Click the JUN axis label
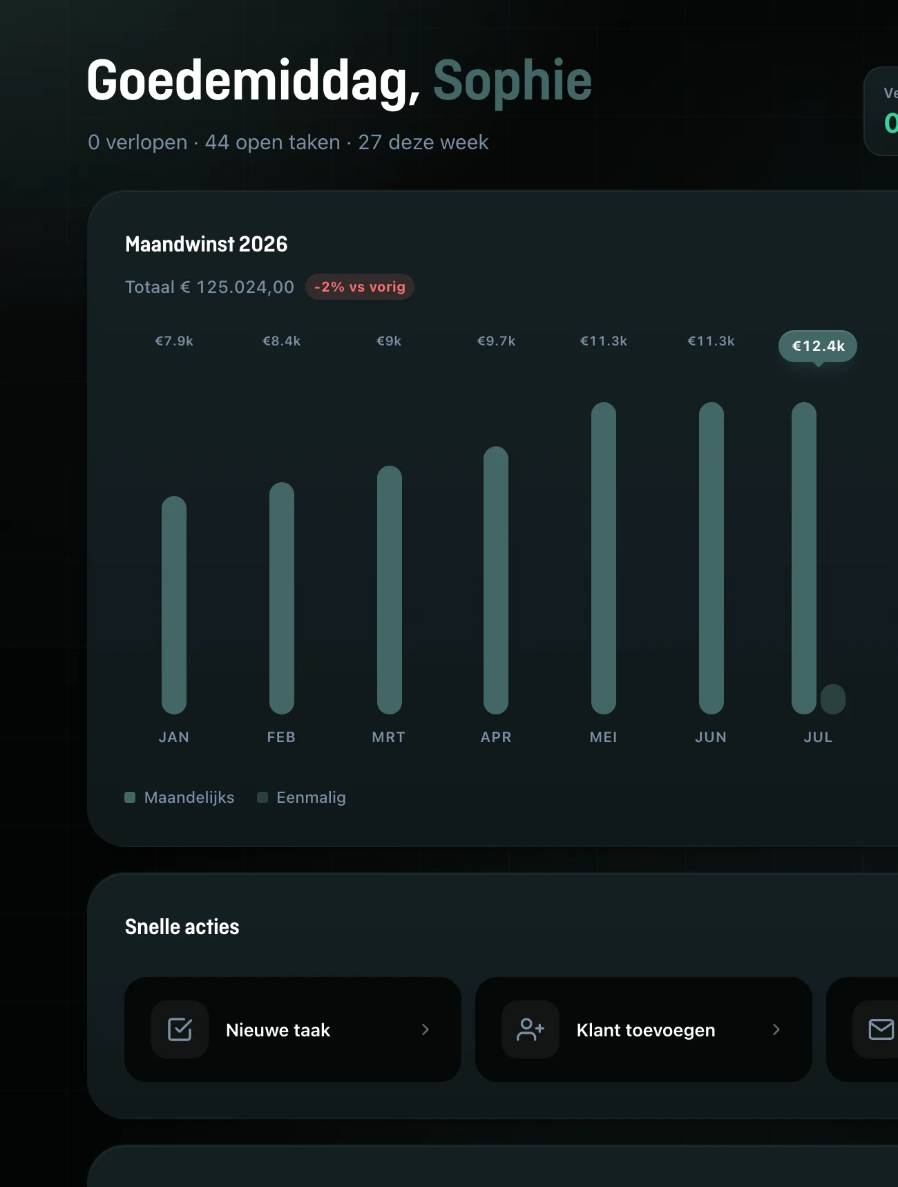Image resolution: width=898 pixels, height=1187 pixels. (x=711, y=737)
